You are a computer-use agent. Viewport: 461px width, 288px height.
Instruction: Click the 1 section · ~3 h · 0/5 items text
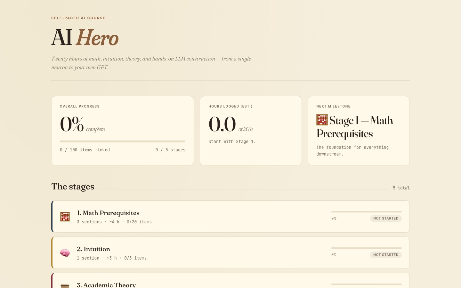click(x=112, y=258)
